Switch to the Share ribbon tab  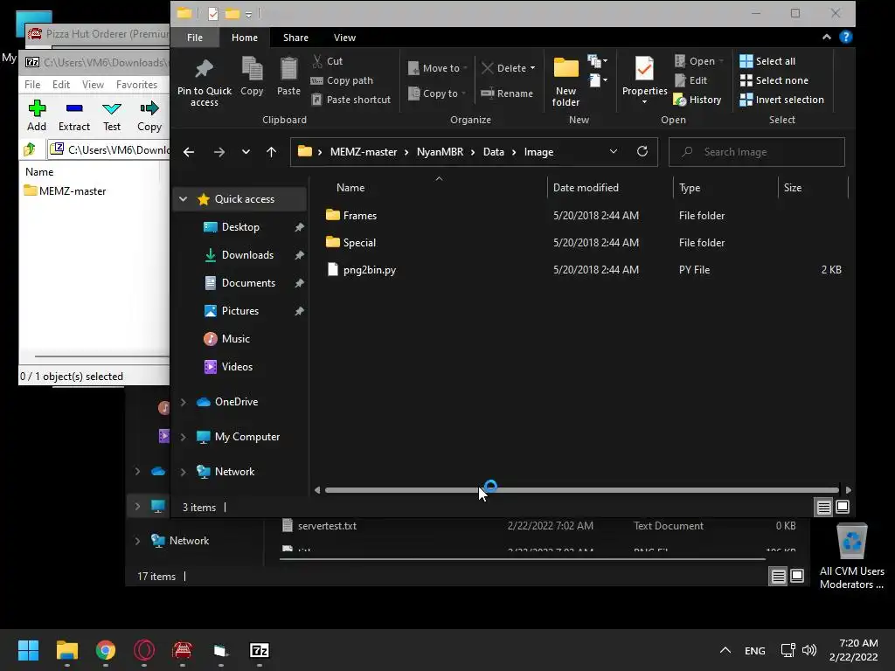coord(295,37)
